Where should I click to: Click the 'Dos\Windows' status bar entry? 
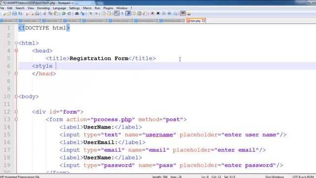point(275,177)
